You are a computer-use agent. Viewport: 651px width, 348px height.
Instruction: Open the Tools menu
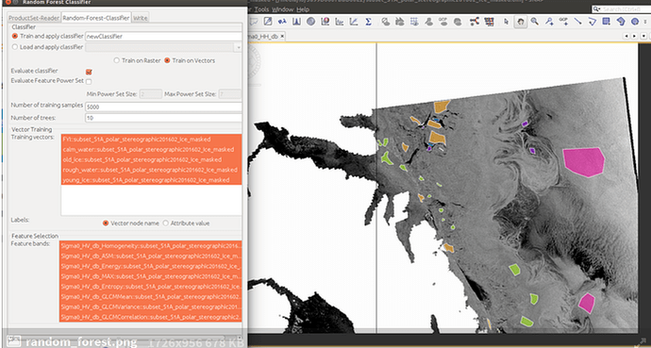click(261, 9)
